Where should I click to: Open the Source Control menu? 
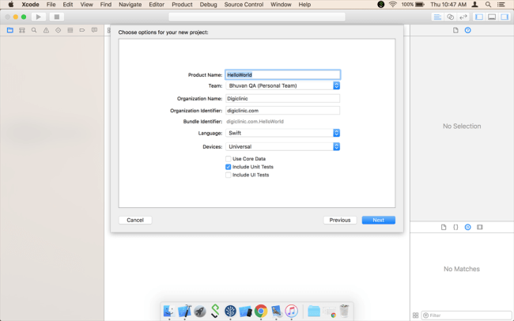(244, 5)
